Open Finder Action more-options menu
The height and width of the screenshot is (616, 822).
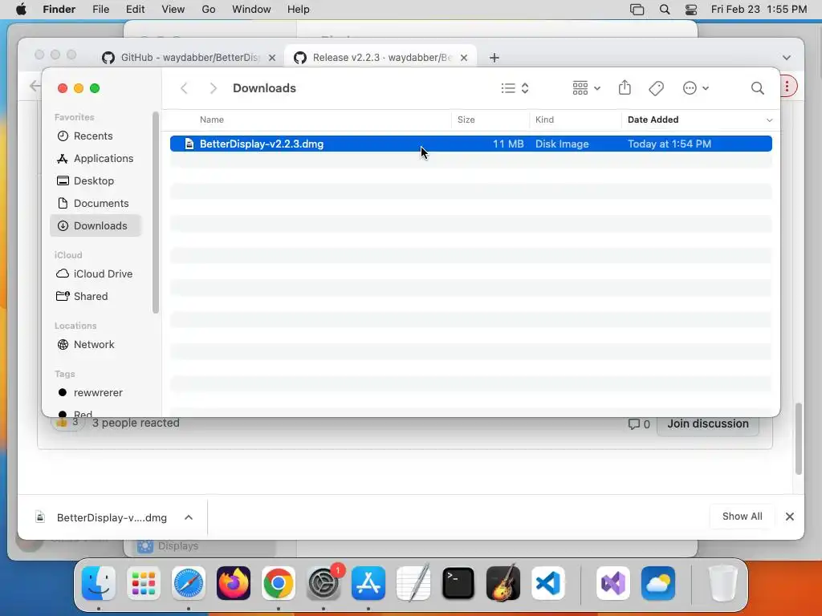coord(696,88)
